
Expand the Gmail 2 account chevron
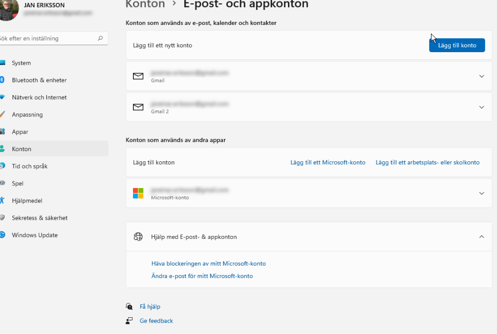pyautogui.click(x=481, y=107)
